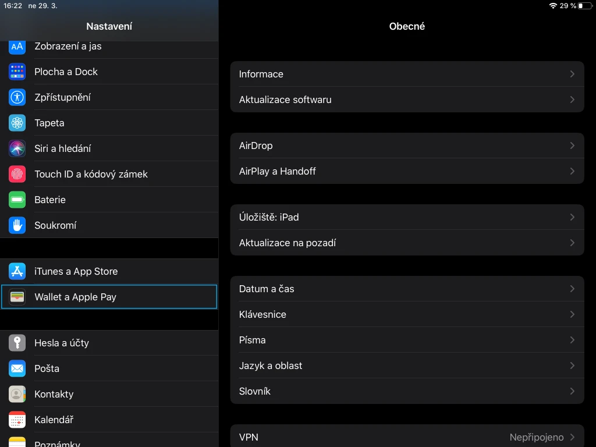Open Aktualizace softwaru

[285, 100]
